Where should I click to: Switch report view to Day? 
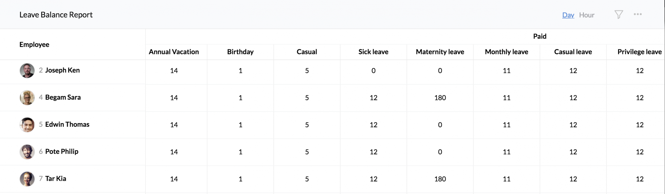click(568, 15)
